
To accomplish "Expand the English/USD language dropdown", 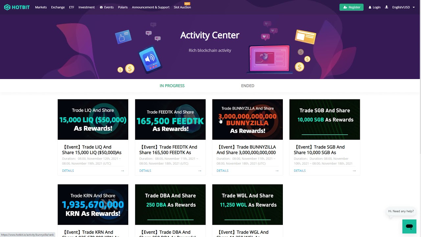I will coord(404,7).
